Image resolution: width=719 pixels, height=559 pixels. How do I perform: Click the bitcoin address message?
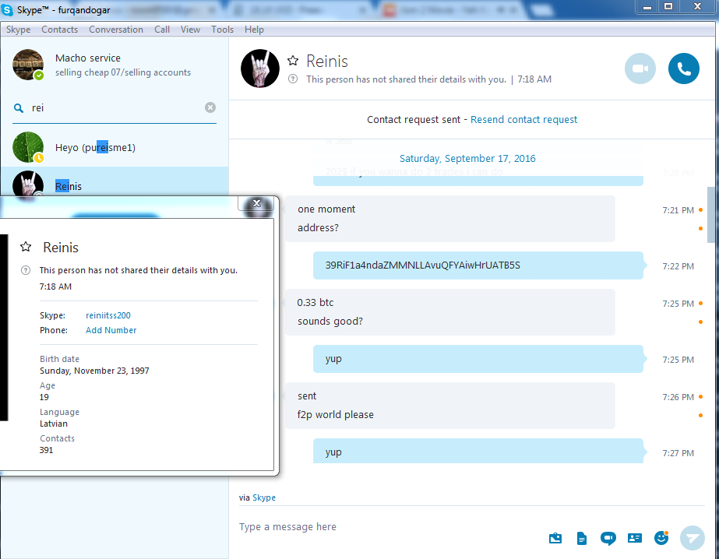point(423,265)
